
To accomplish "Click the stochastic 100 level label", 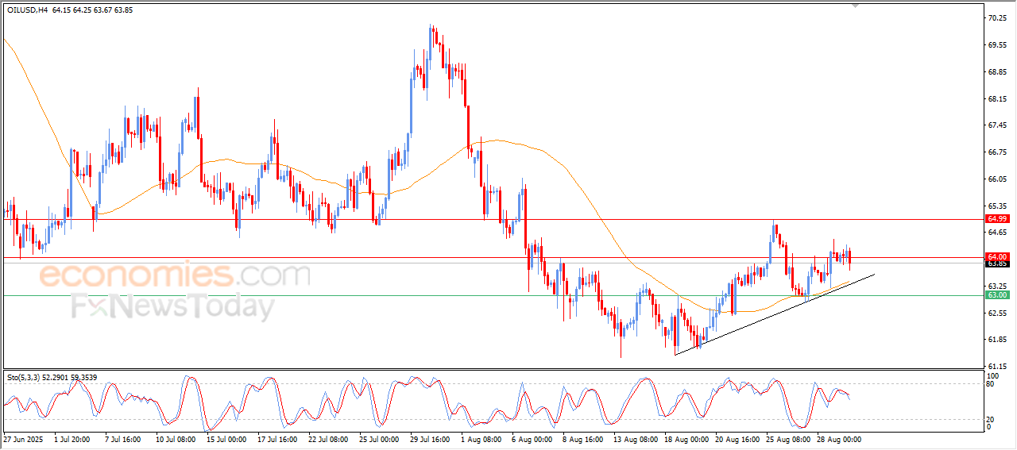I will click(x=992, y=375).
